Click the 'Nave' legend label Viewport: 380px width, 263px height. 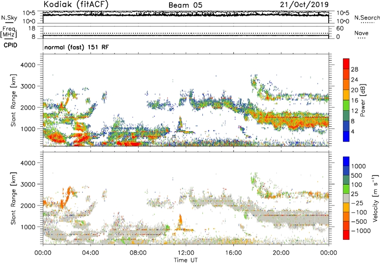361,33
